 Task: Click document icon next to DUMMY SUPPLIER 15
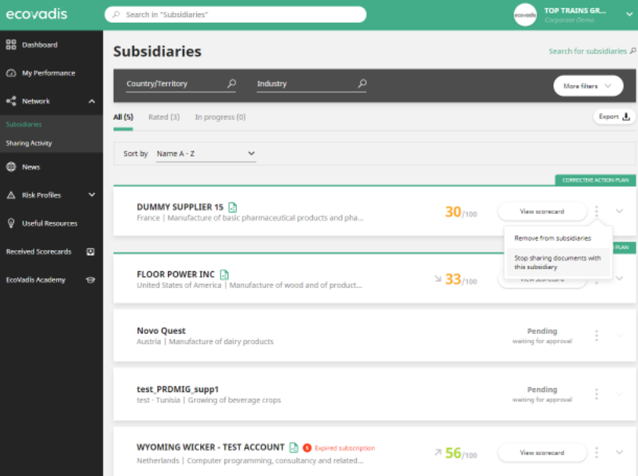pos(232,207)
